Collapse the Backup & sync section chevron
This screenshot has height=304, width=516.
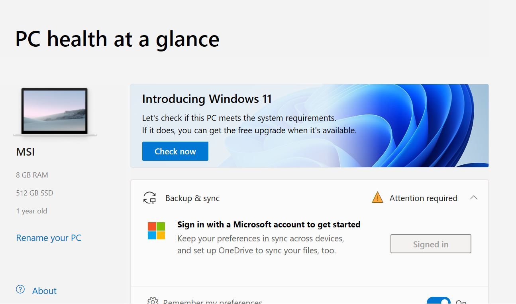pyautogui.click(x=473, y=197)
